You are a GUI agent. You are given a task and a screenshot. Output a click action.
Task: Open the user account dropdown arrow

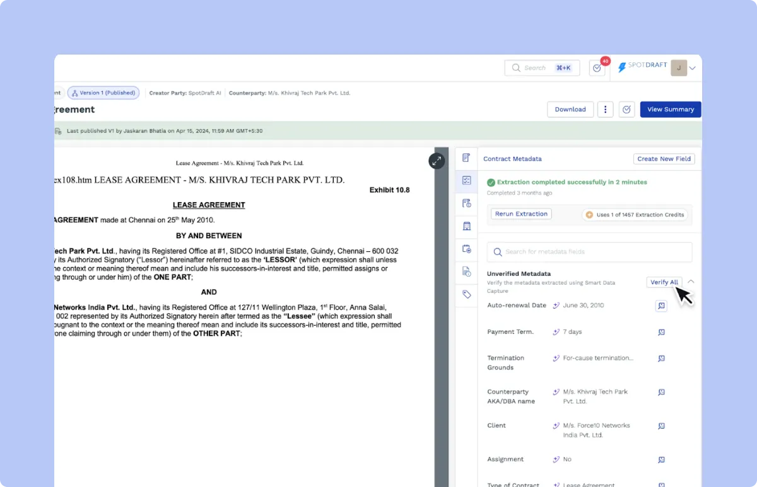click(693, 68)
